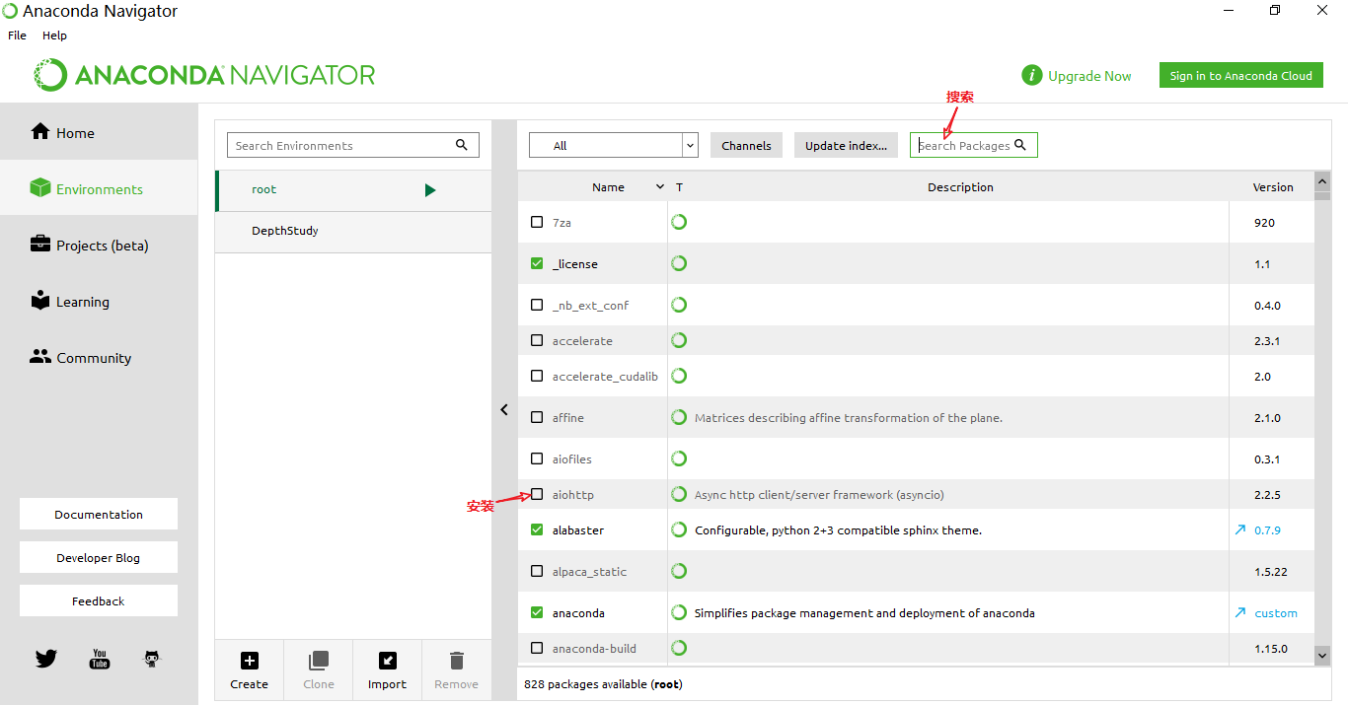
Task: Click Sign in to Anaconda Cloud
Action: (x=1240, y=76)
